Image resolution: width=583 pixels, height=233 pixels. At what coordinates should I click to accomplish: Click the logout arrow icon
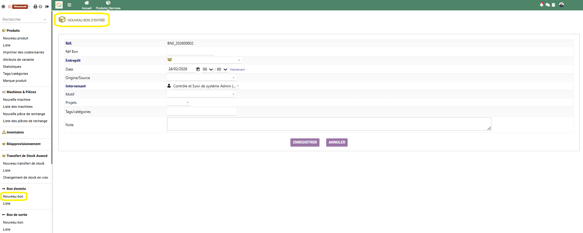[x=47, y=6]
